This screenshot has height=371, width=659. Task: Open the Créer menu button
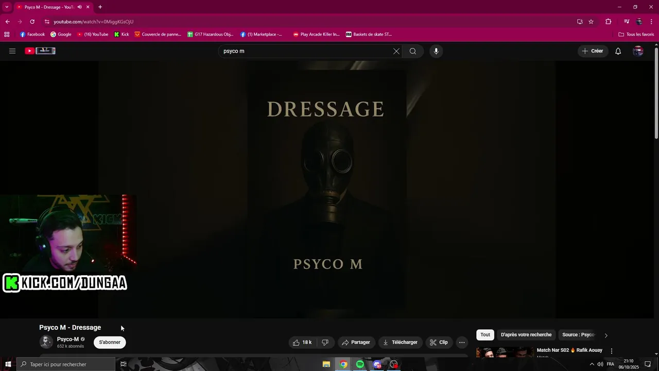click(593, 51)
